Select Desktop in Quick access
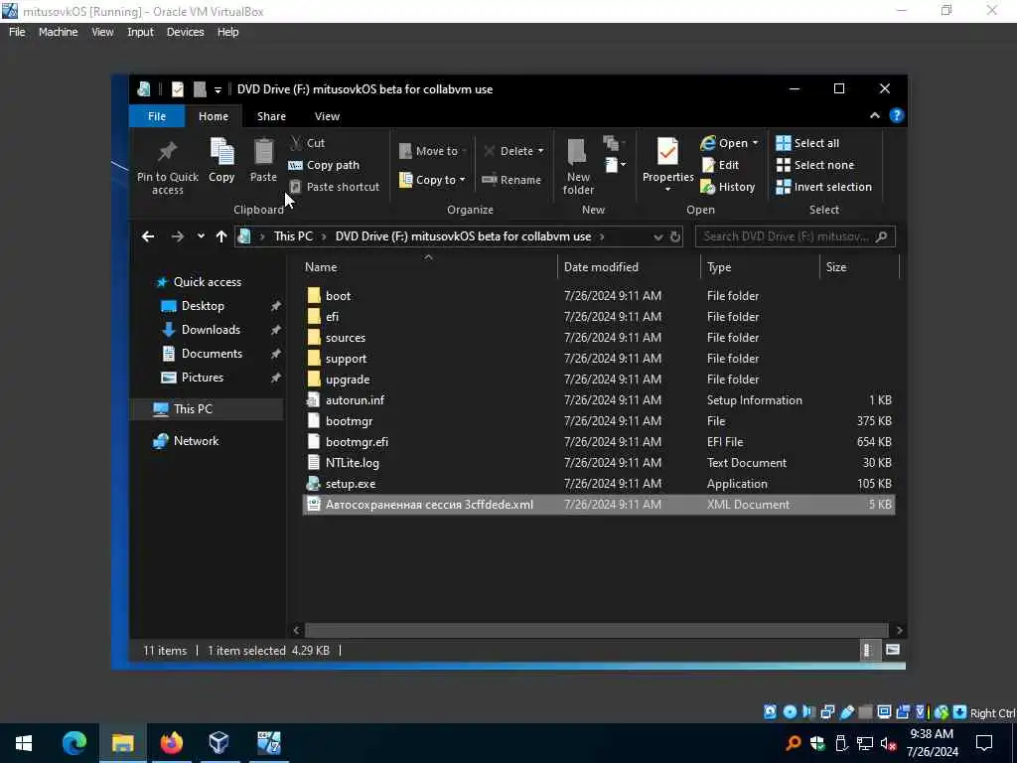 click(203, 306)
